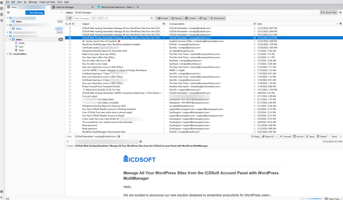Image resolution: width=343 pixels, height=200 pixels.
Task: Click sender info icon beside From address
Action: coord(119,137)
